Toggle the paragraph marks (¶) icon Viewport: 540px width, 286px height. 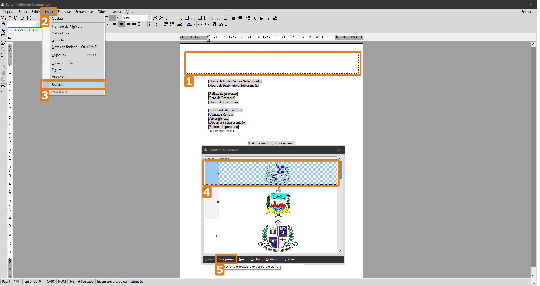118,18
